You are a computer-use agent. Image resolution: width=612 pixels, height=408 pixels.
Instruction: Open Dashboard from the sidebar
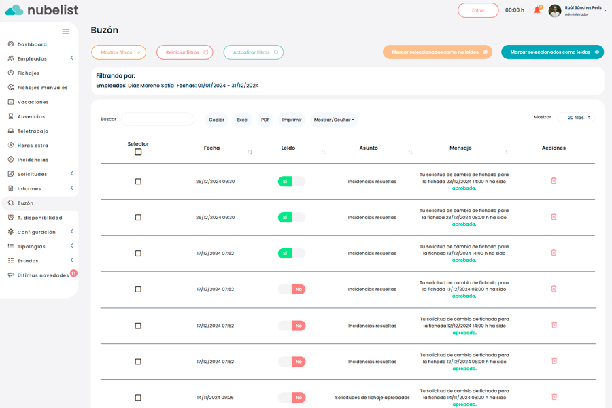32,44
